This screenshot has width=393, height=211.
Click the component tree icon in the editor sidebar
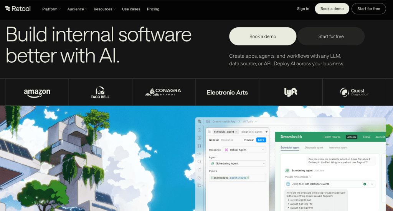point(200,146)
